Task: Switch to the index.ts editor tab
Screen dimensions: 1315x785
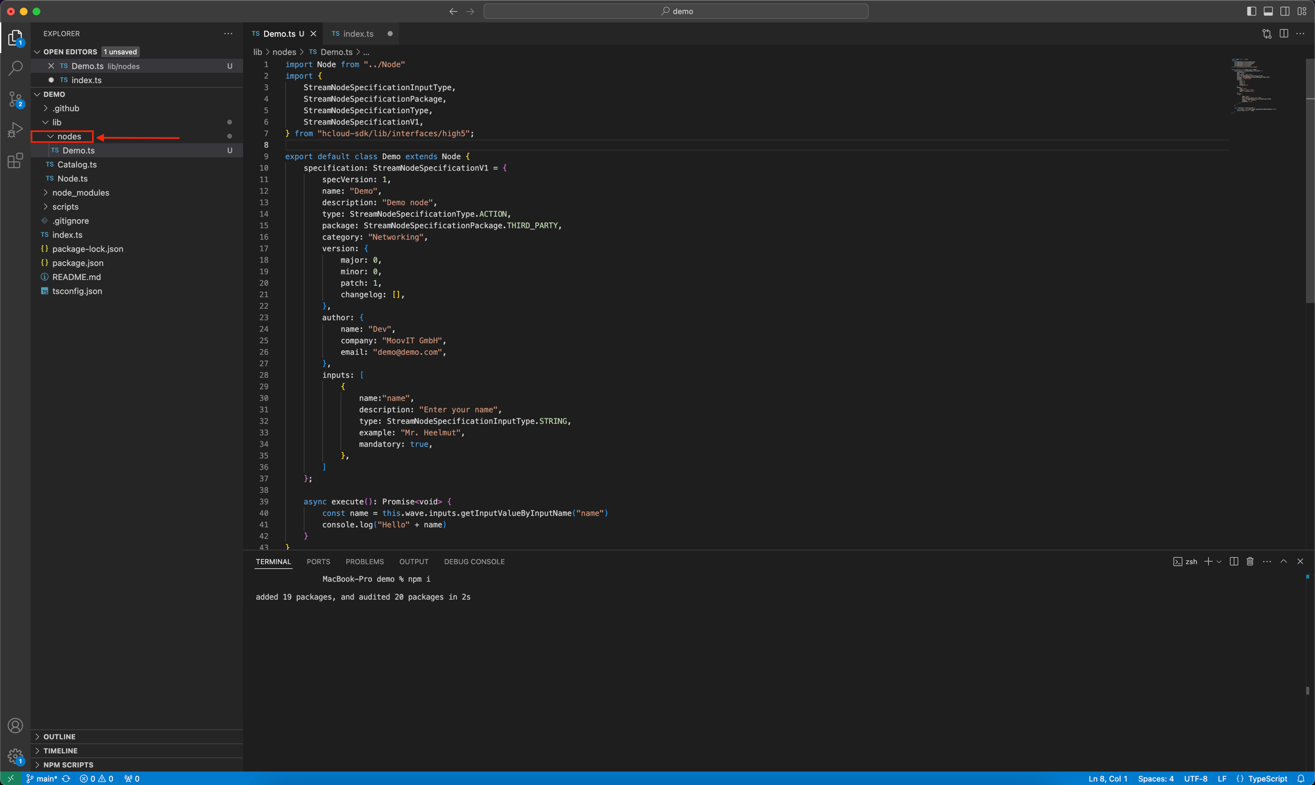Action: point(358,34)
